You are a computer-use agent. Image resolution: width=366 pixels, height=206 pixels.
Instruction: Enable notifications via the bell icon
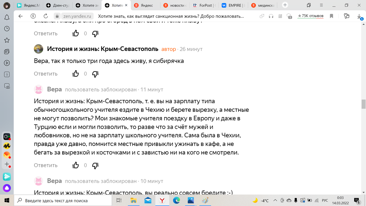7,17
